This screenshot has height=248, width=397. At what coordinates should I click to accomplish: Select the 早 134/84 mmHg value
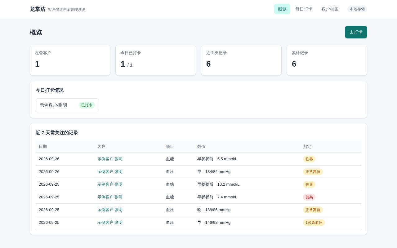click(x=214, y=172)
